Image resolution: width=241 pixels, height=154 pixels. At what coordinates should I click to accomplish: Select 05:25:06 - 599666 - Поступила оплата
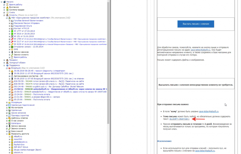(32, 100)
